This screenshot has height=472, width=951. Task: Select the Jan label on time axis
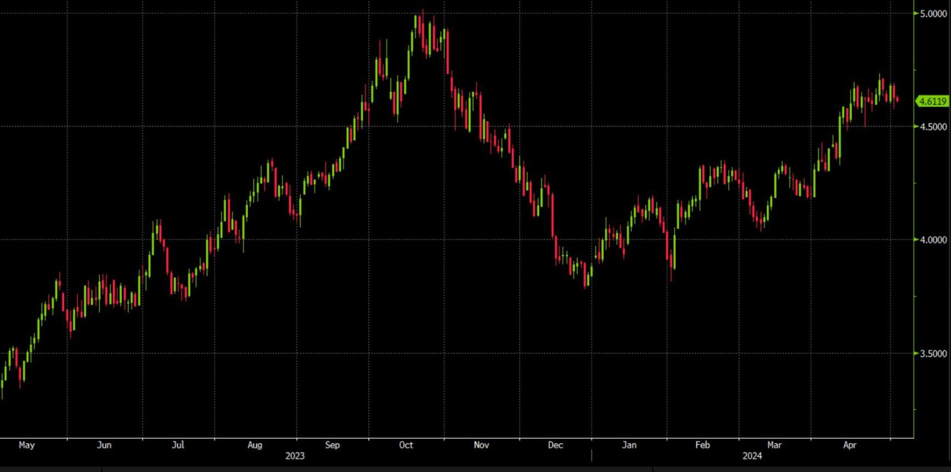tap(629, 445)
